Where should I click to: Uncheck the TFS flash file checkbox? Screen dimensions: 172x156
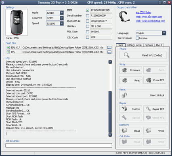tap(8, 52)
